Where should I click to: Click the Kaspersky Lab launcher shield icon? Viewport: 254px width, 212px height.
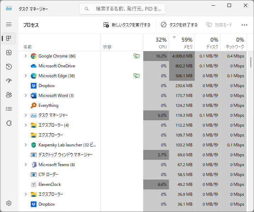pyautogui.click(x=34, y=145)
